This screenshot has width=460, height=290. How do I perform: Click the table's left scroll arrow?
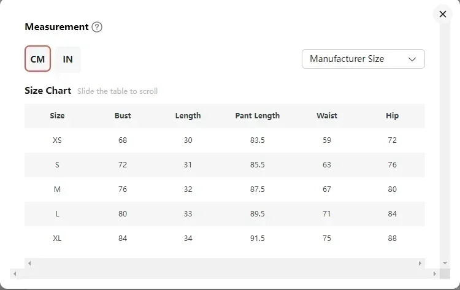click(29, 263)
